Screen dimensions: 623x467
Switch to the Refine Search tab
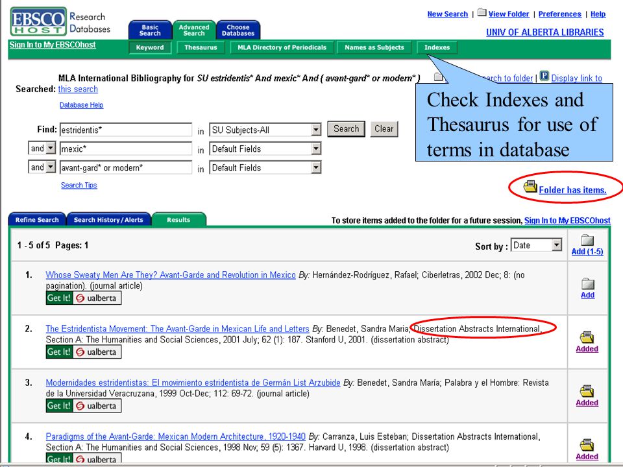(x=37, y=220)
